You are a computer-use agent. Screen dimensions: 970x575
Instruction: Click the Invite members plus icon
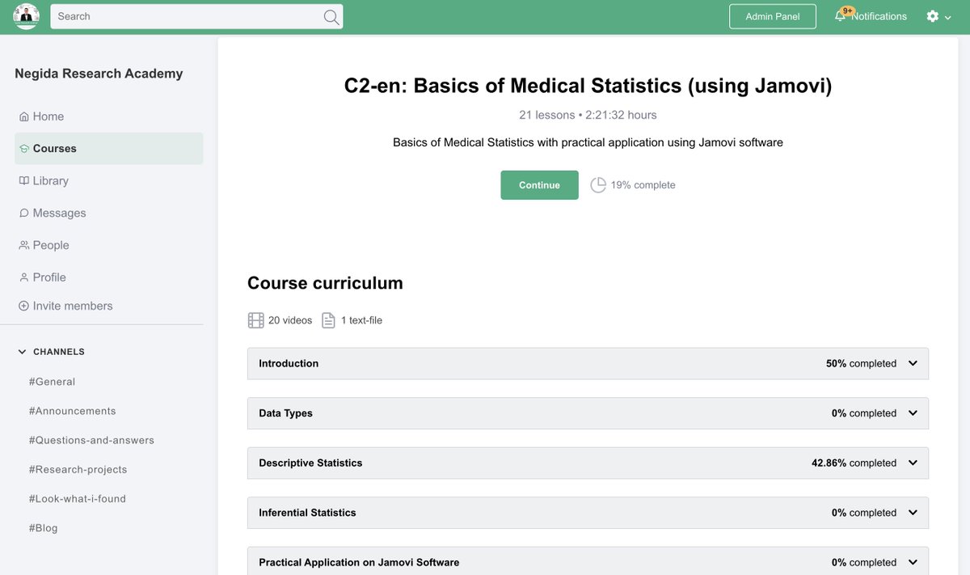click(23, 307)
